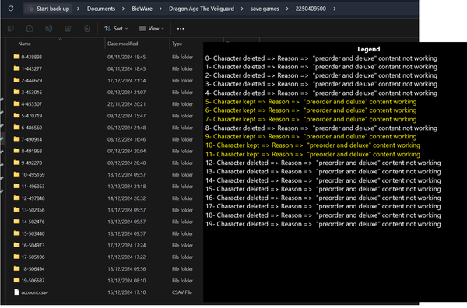
Task: Click date 22/11/2024 20:21 cell
Action: click(127, 104)
